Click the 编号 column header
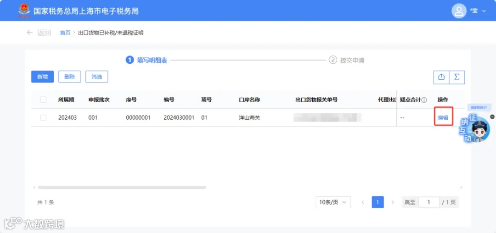 [169, 100]
